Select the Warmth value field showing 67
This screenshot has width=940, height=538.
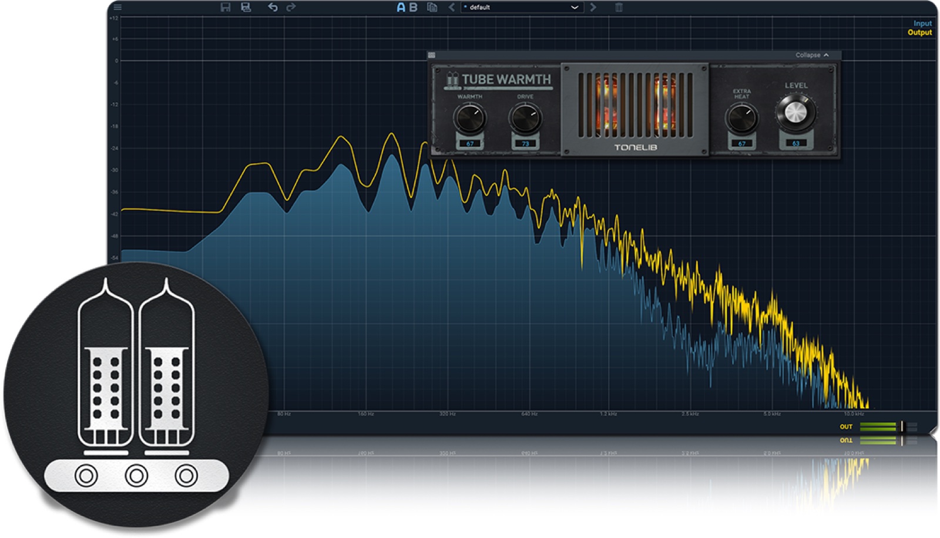click(470, 143)
